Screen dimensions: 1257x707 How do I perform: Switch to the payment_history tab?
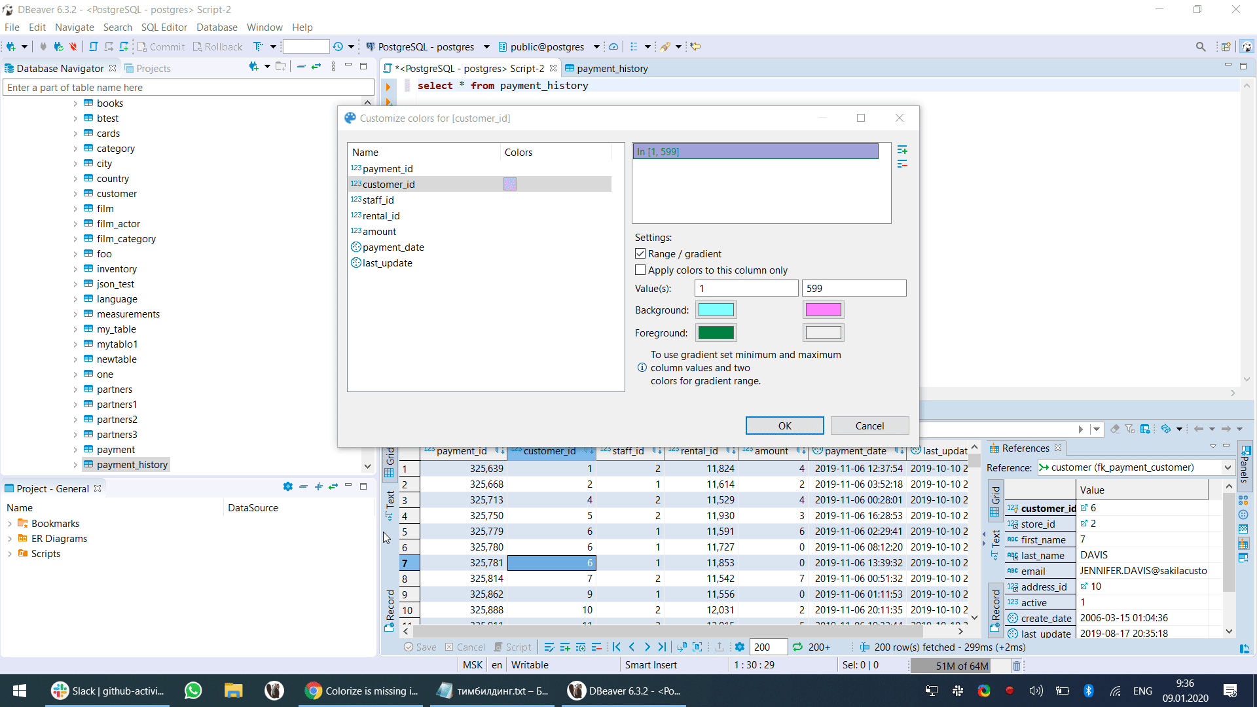[613, 68]
